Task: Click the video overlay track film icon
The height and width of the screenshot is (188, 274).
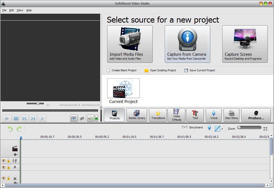Action: [15, 178]
